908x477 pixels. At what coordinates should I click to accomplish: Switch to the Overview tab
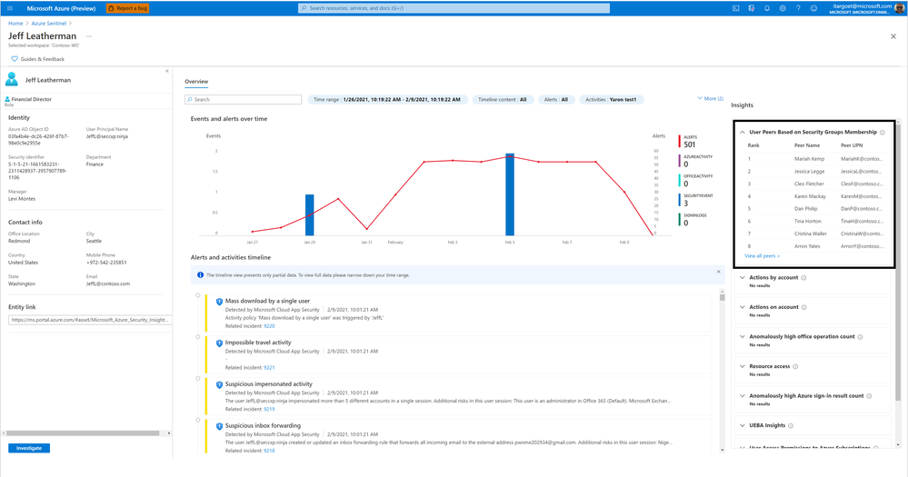pos(196,82)
